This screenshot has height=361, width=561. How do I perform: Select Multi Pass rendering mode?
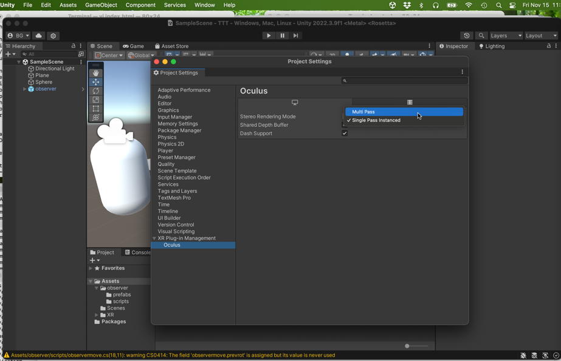tap(363, 112)
